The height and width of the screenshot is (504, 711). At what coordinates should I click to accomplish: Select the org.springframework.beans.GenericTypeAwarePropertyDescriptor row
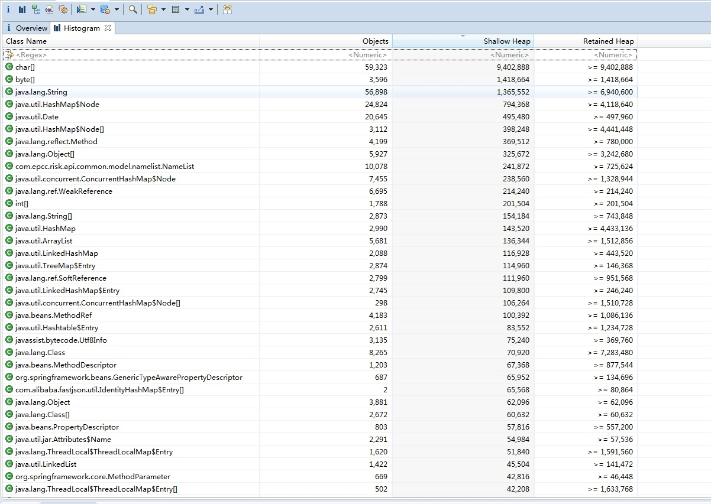(x=319, y=377)
